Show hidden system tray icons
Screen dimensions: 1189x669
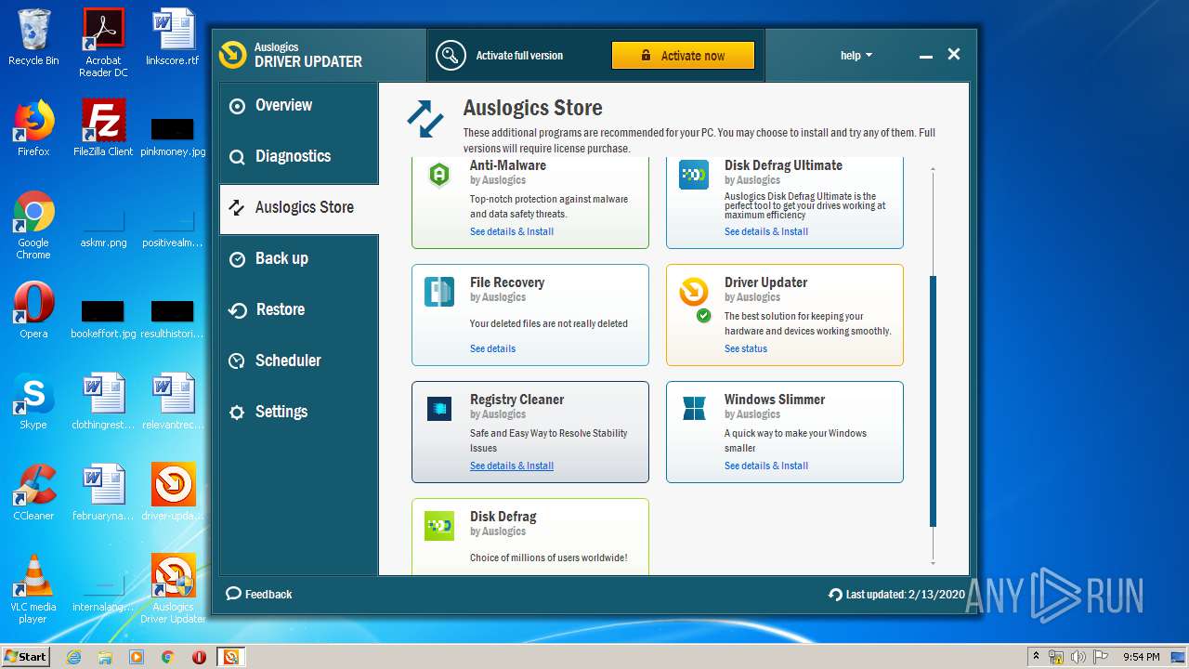tap(1036, 656)
